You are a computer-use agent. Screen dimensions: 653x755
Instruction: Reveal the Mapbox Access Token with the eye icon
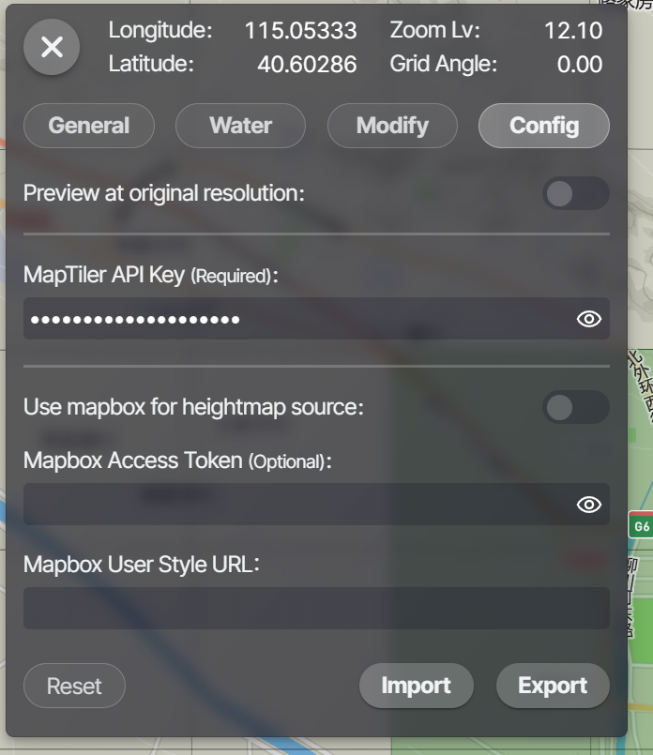click(x=588, y=505)
